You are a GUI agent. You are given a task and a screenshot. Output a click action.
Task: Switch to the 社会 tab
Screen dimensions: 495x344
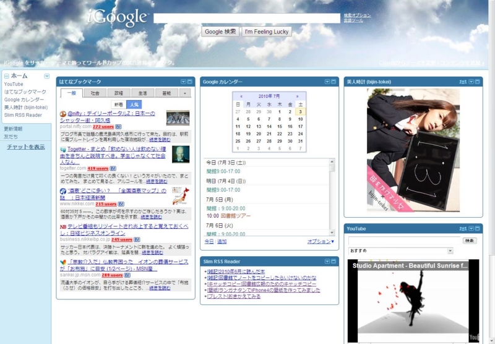coord(95,93)
